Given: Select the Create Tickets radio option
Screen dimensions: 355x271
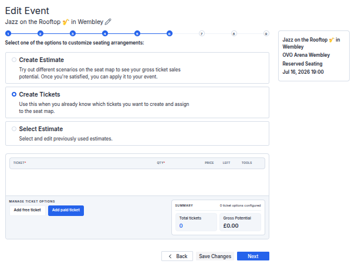Looking at the screenshot, I should point(14,94).
